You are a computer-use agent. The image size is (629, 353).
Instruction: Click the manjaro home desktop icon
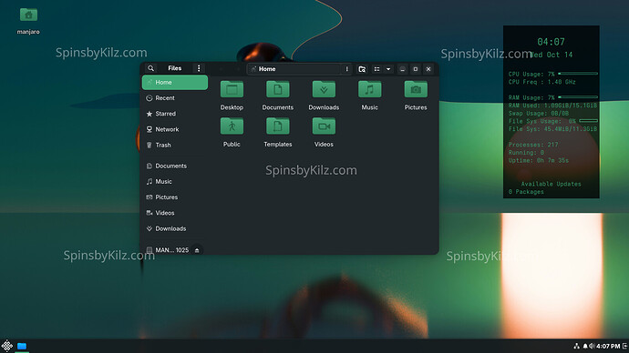(28, 15)
